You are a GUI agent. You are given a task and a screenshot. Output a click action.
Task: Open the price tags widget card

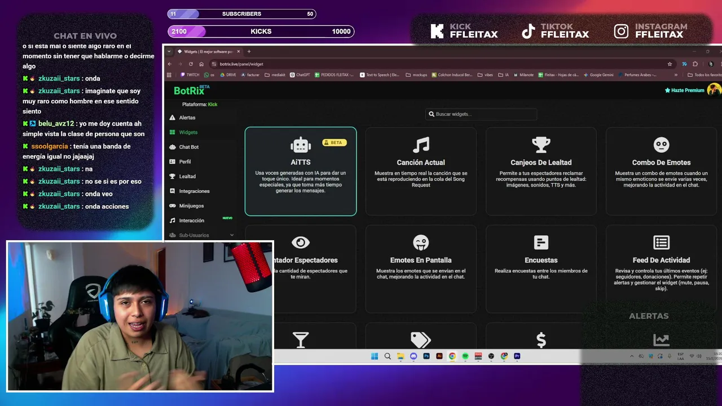click(x=421, y=336)
